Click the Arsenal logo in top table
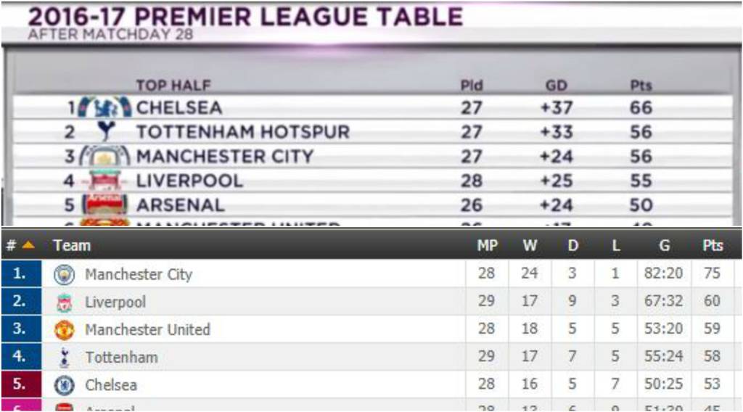Viewport: 743px width, 412px height. tap(106, 205)
